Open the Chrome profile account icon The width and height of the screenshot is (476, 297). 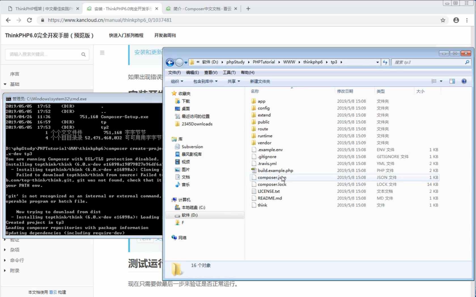pos(456,20)
